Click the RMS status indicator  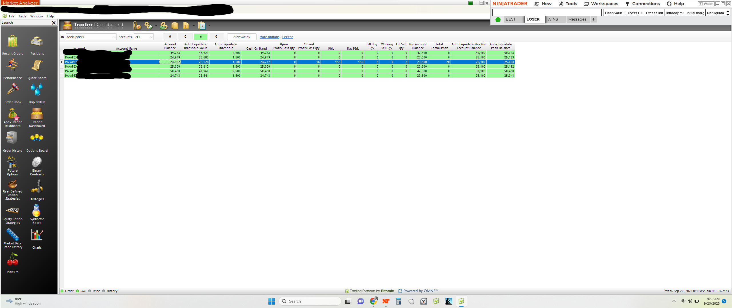81,291
